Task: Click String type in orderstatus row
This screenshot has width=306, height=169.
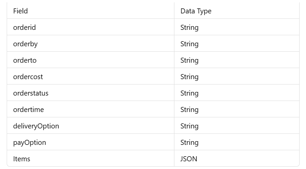Action: (237, 93)
